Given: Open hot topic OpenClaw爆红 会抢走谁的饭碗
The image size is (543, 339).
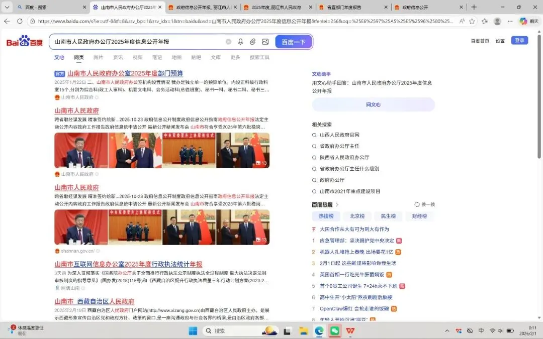Looking at the screenshot, I should 354,308.
